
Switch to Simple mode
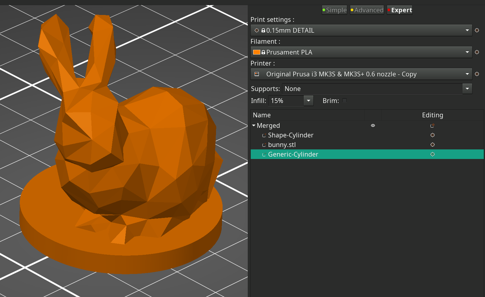coord(334,10)
